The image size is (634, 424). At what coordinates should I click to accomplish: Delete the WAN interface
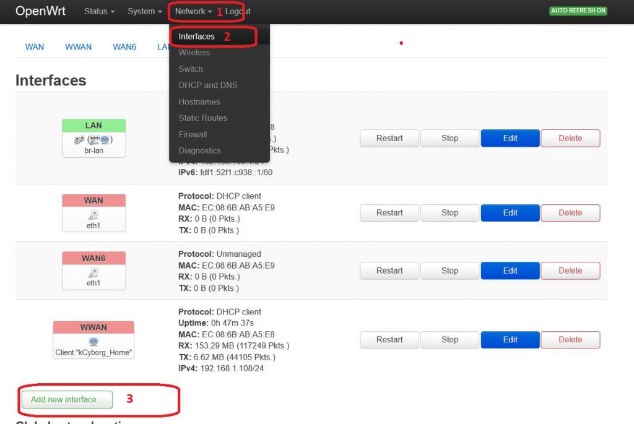point(570,212)
